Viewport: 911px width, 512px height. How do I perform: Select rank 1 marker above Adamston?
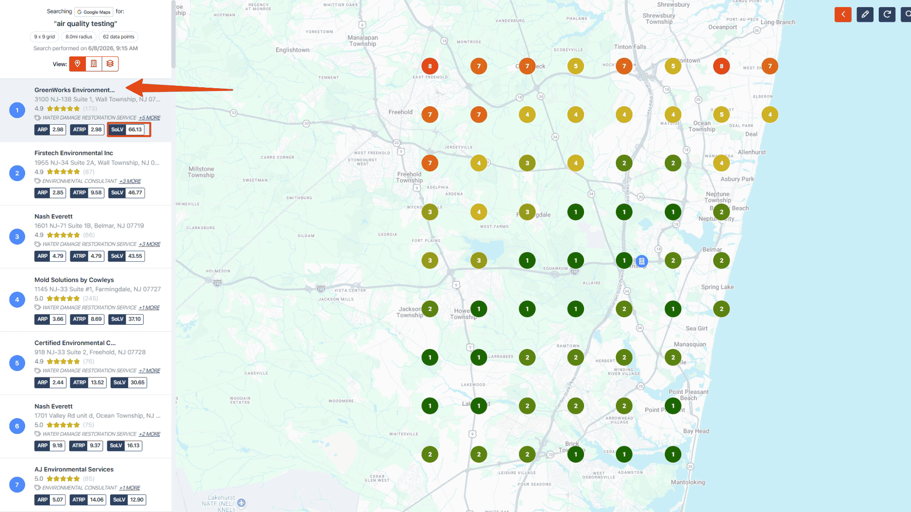624,454
